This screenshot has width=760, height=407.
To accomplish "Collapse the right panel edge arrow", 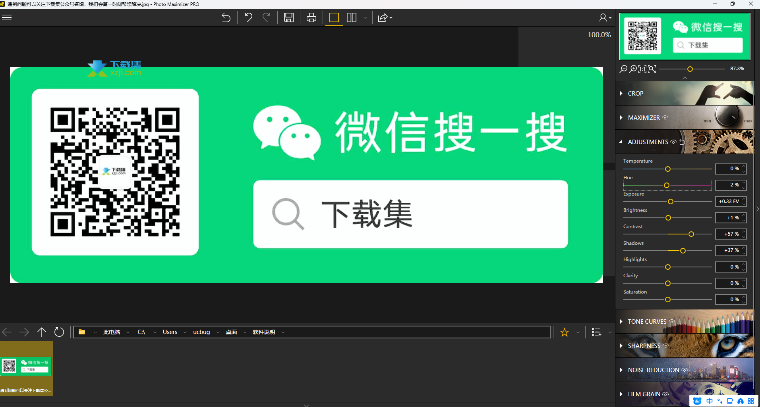I will tap(758, 209).
